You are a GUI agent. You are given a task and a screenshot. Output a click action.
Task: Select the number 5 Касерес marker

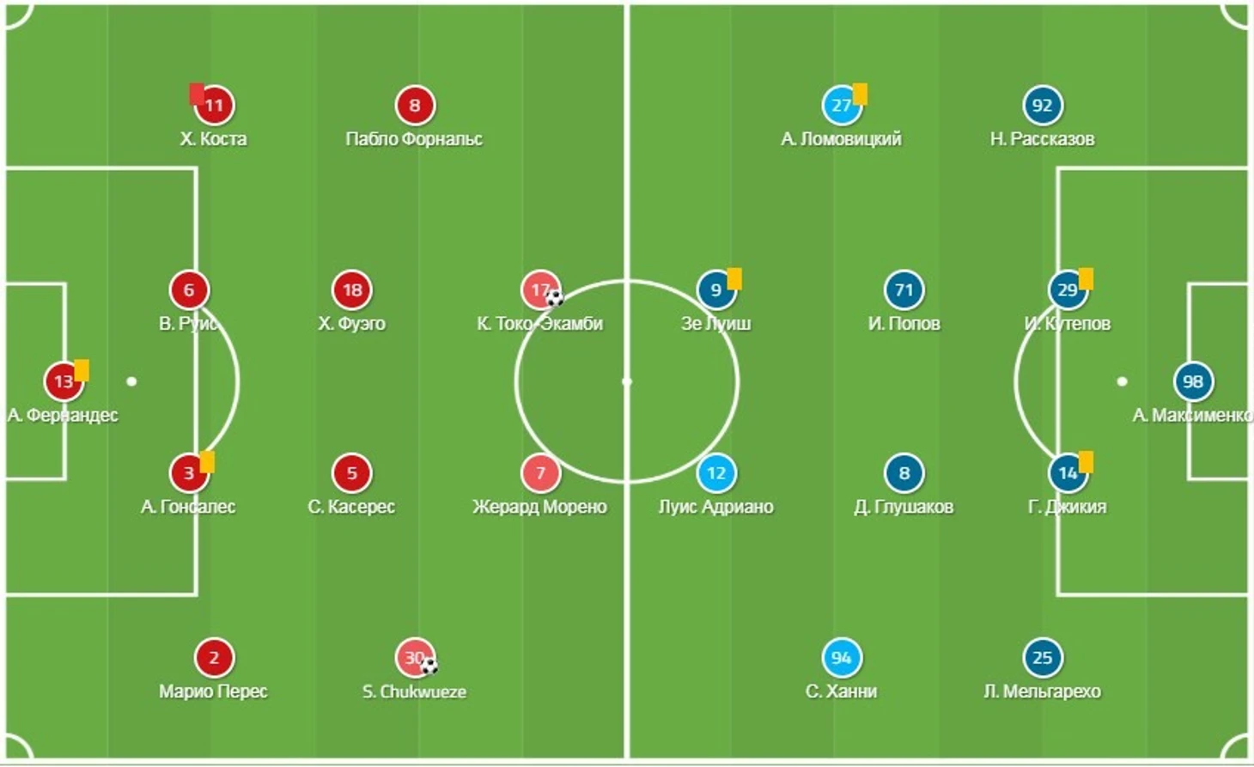point(351,473)
